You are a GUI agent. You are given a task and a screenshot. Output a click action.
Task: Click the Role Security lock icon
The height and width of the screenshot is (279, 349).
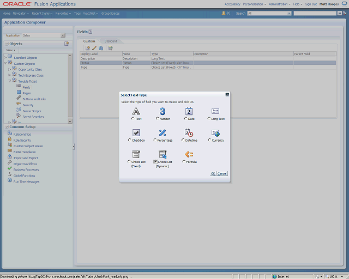(10, 139)
